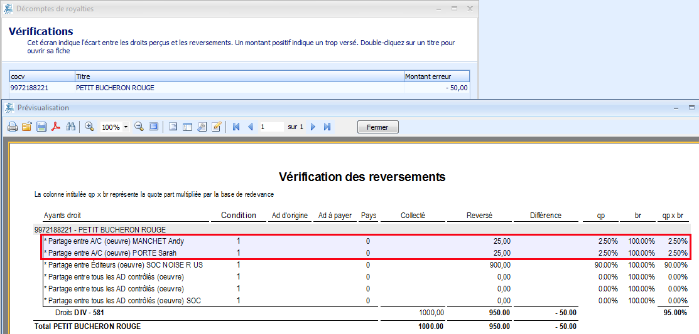Switch to full screen view icon
Viewport: 699px width, 334px height.
tap(153, 127)
